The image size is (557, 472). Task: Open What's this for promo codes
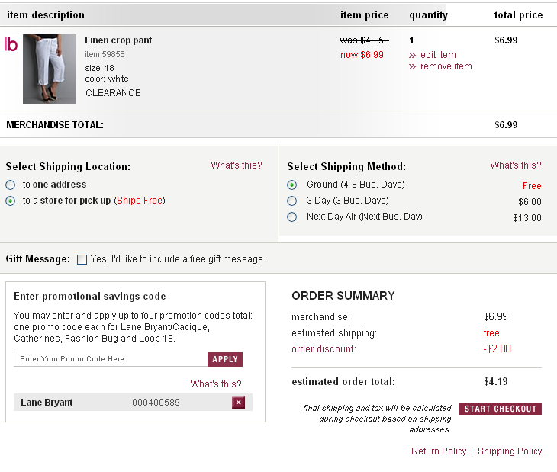(x=216, y=384)
